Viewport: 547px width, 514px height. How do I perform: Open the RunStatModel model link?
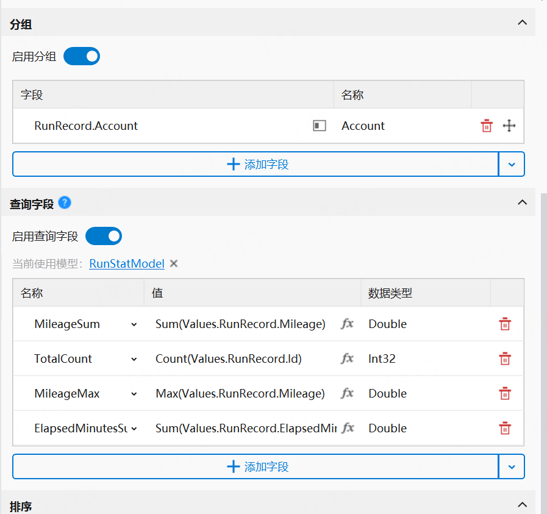point(127,263)
